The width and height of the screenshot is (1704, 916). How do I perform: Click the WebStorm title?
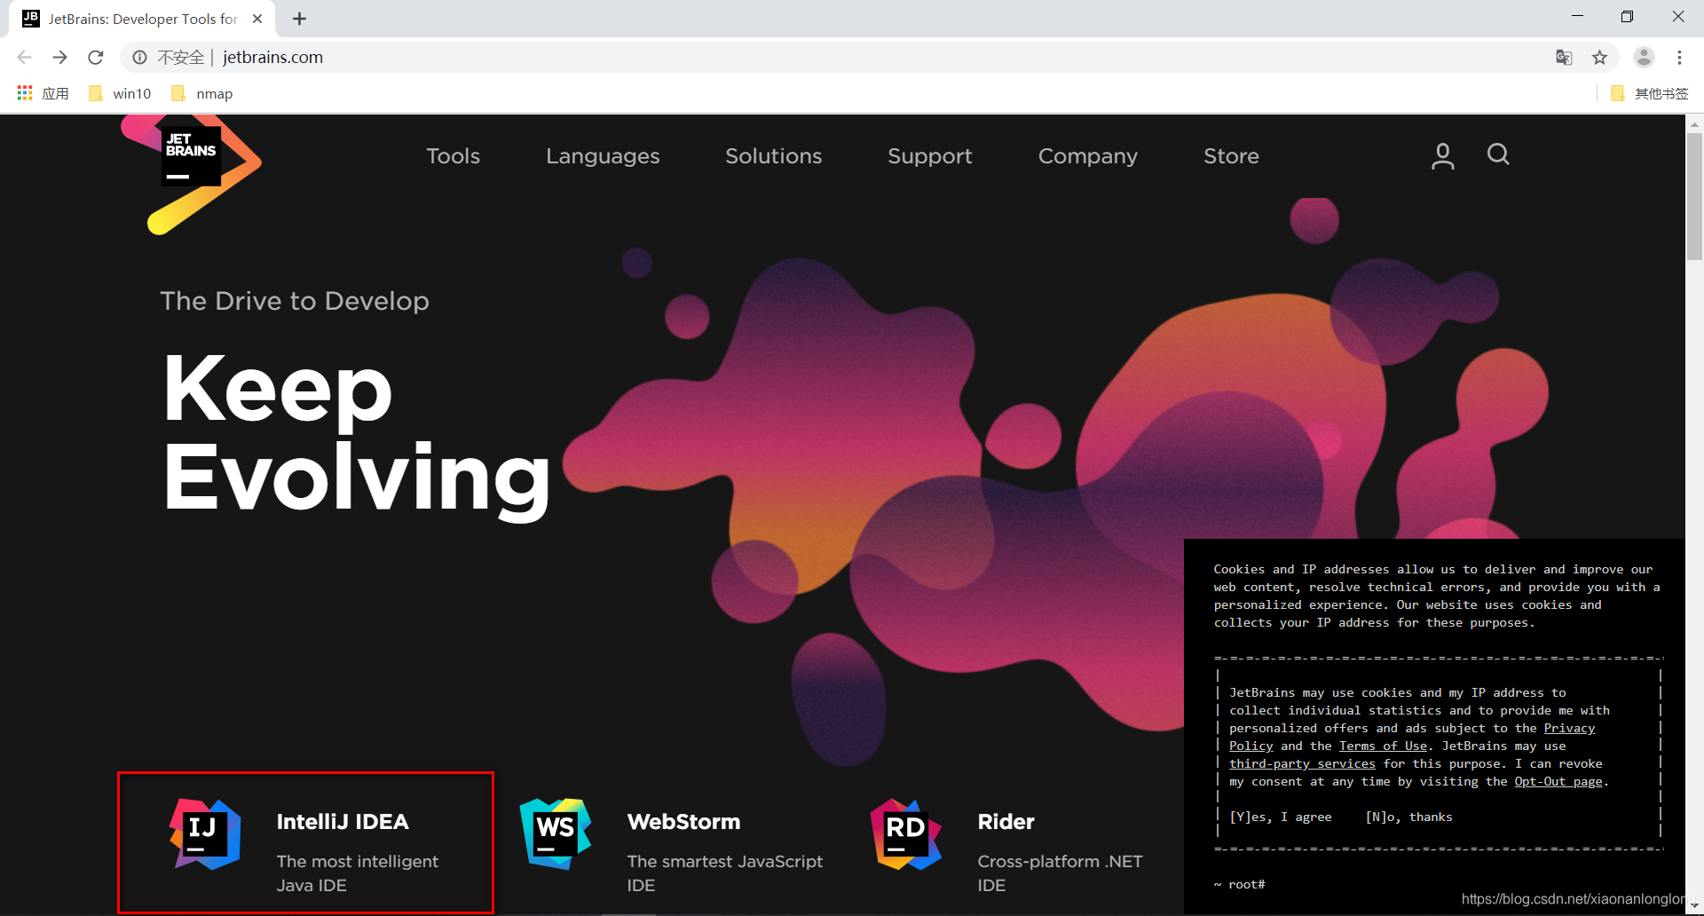click(683, 822)
